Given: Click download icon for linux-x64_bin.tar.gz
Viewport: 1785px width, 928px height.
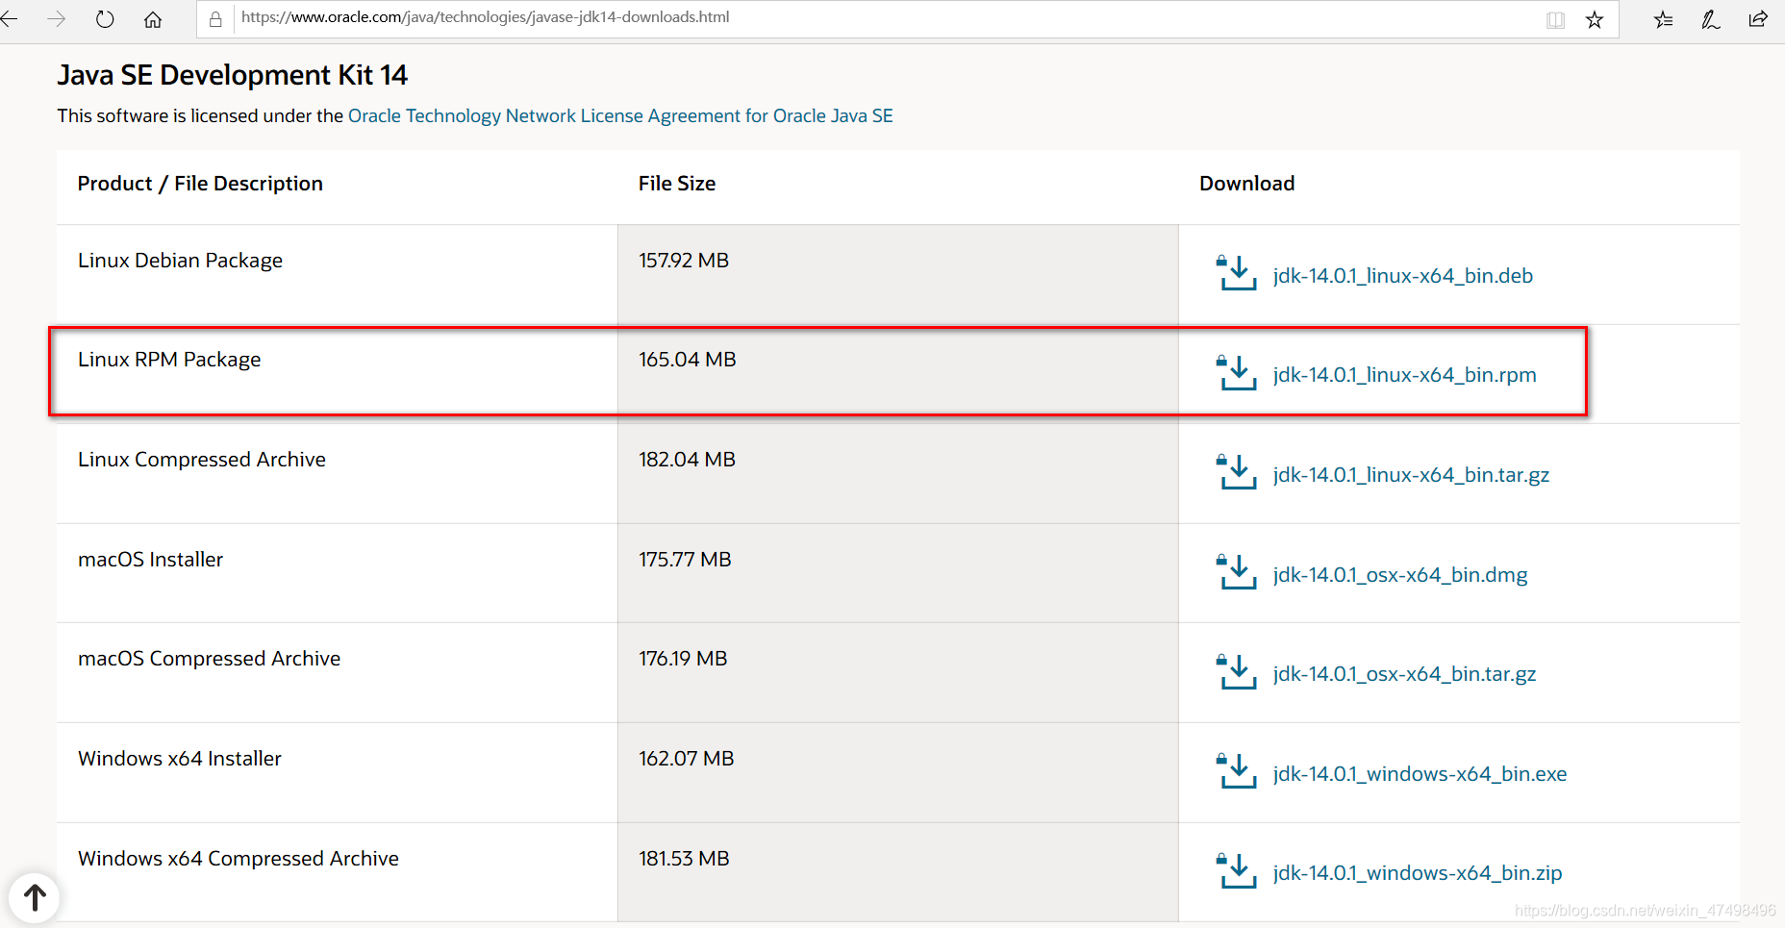Looking at the screenshot, I should 1237,472.
